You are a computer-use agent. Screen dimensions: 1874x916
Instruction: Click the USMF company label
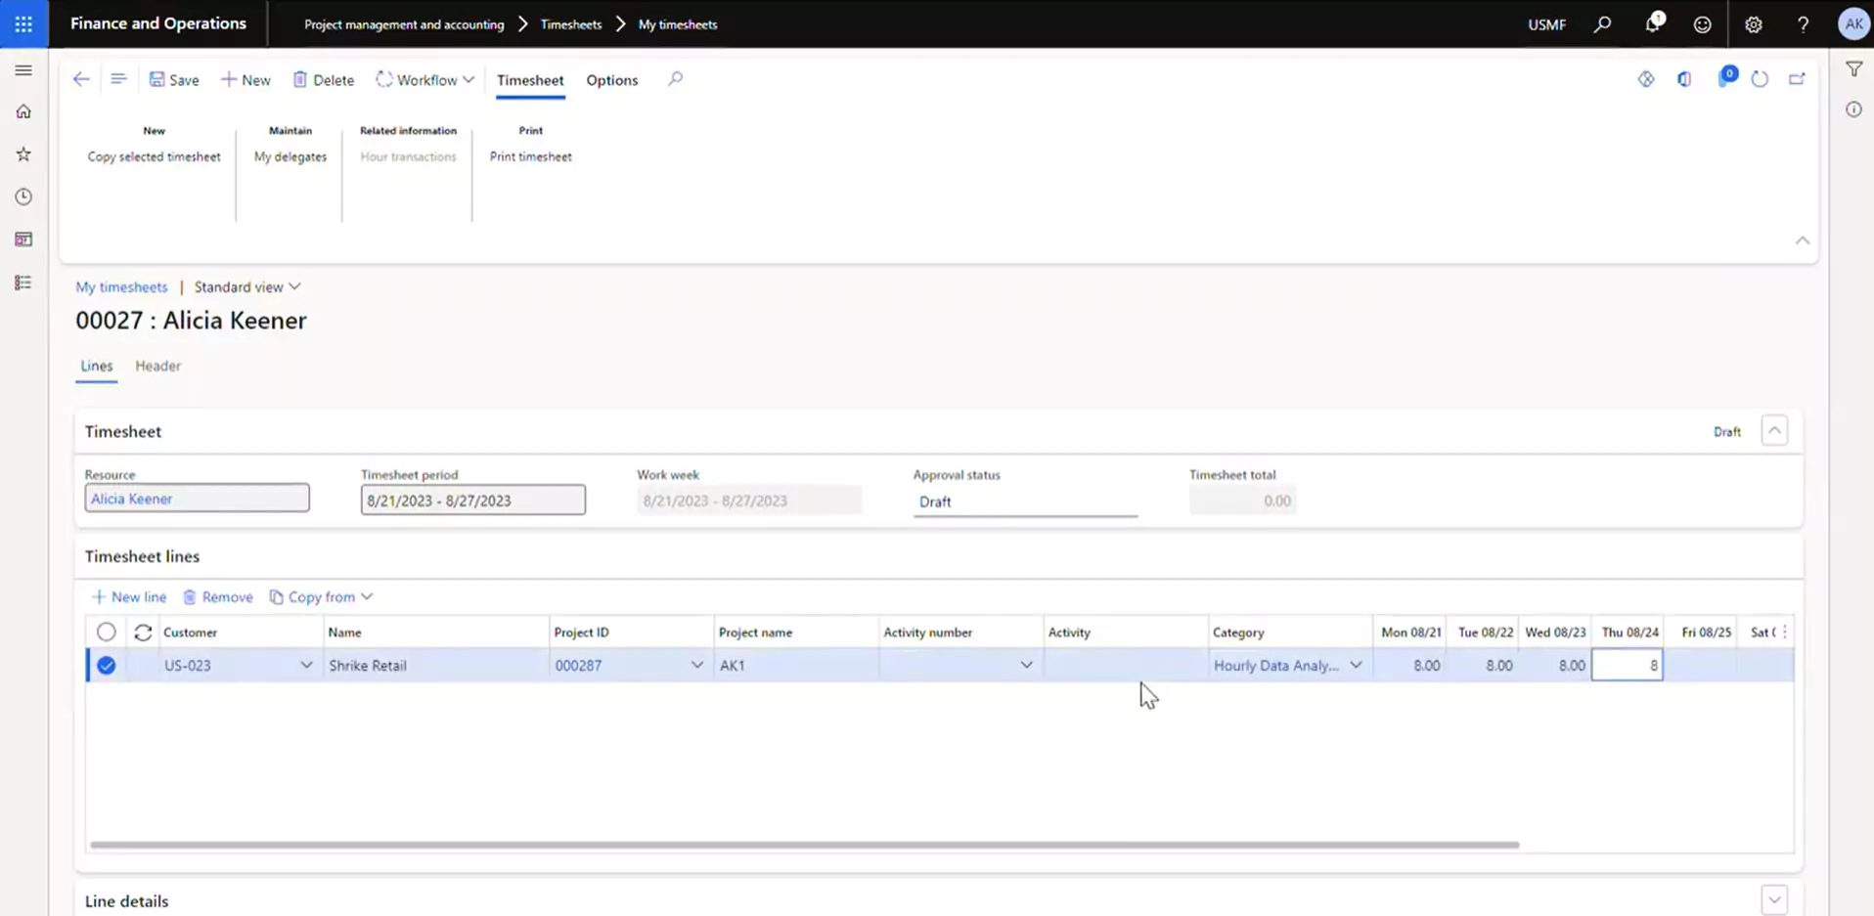[1546, 24]
